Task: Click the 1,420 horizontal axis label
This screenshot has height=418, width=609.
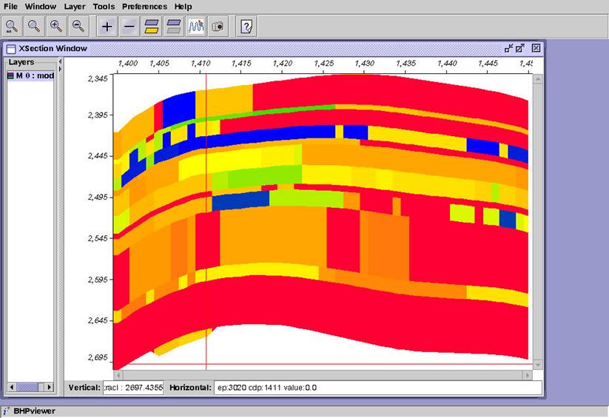Action: click(283, 64)
